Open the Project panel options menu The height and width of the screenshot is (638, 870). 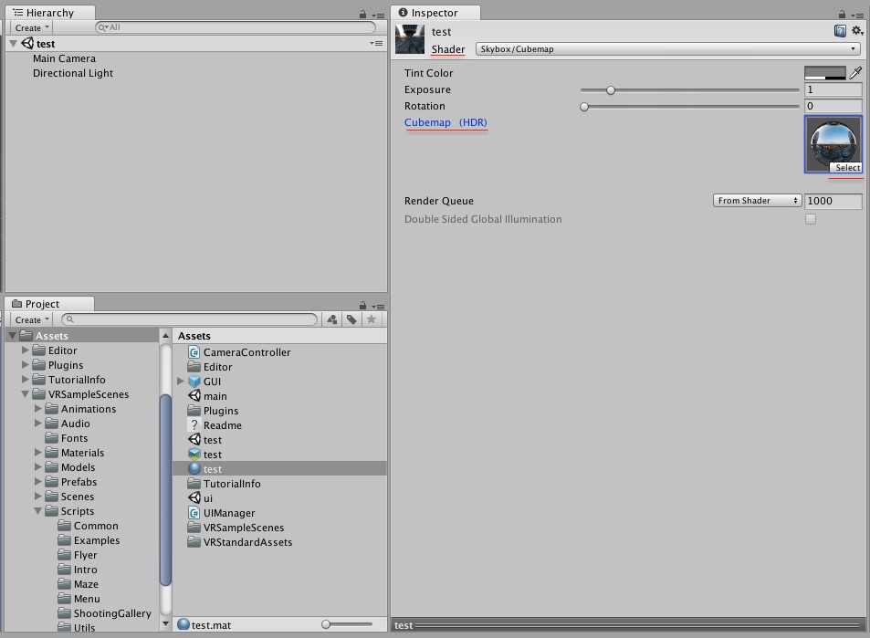point(378,307)
